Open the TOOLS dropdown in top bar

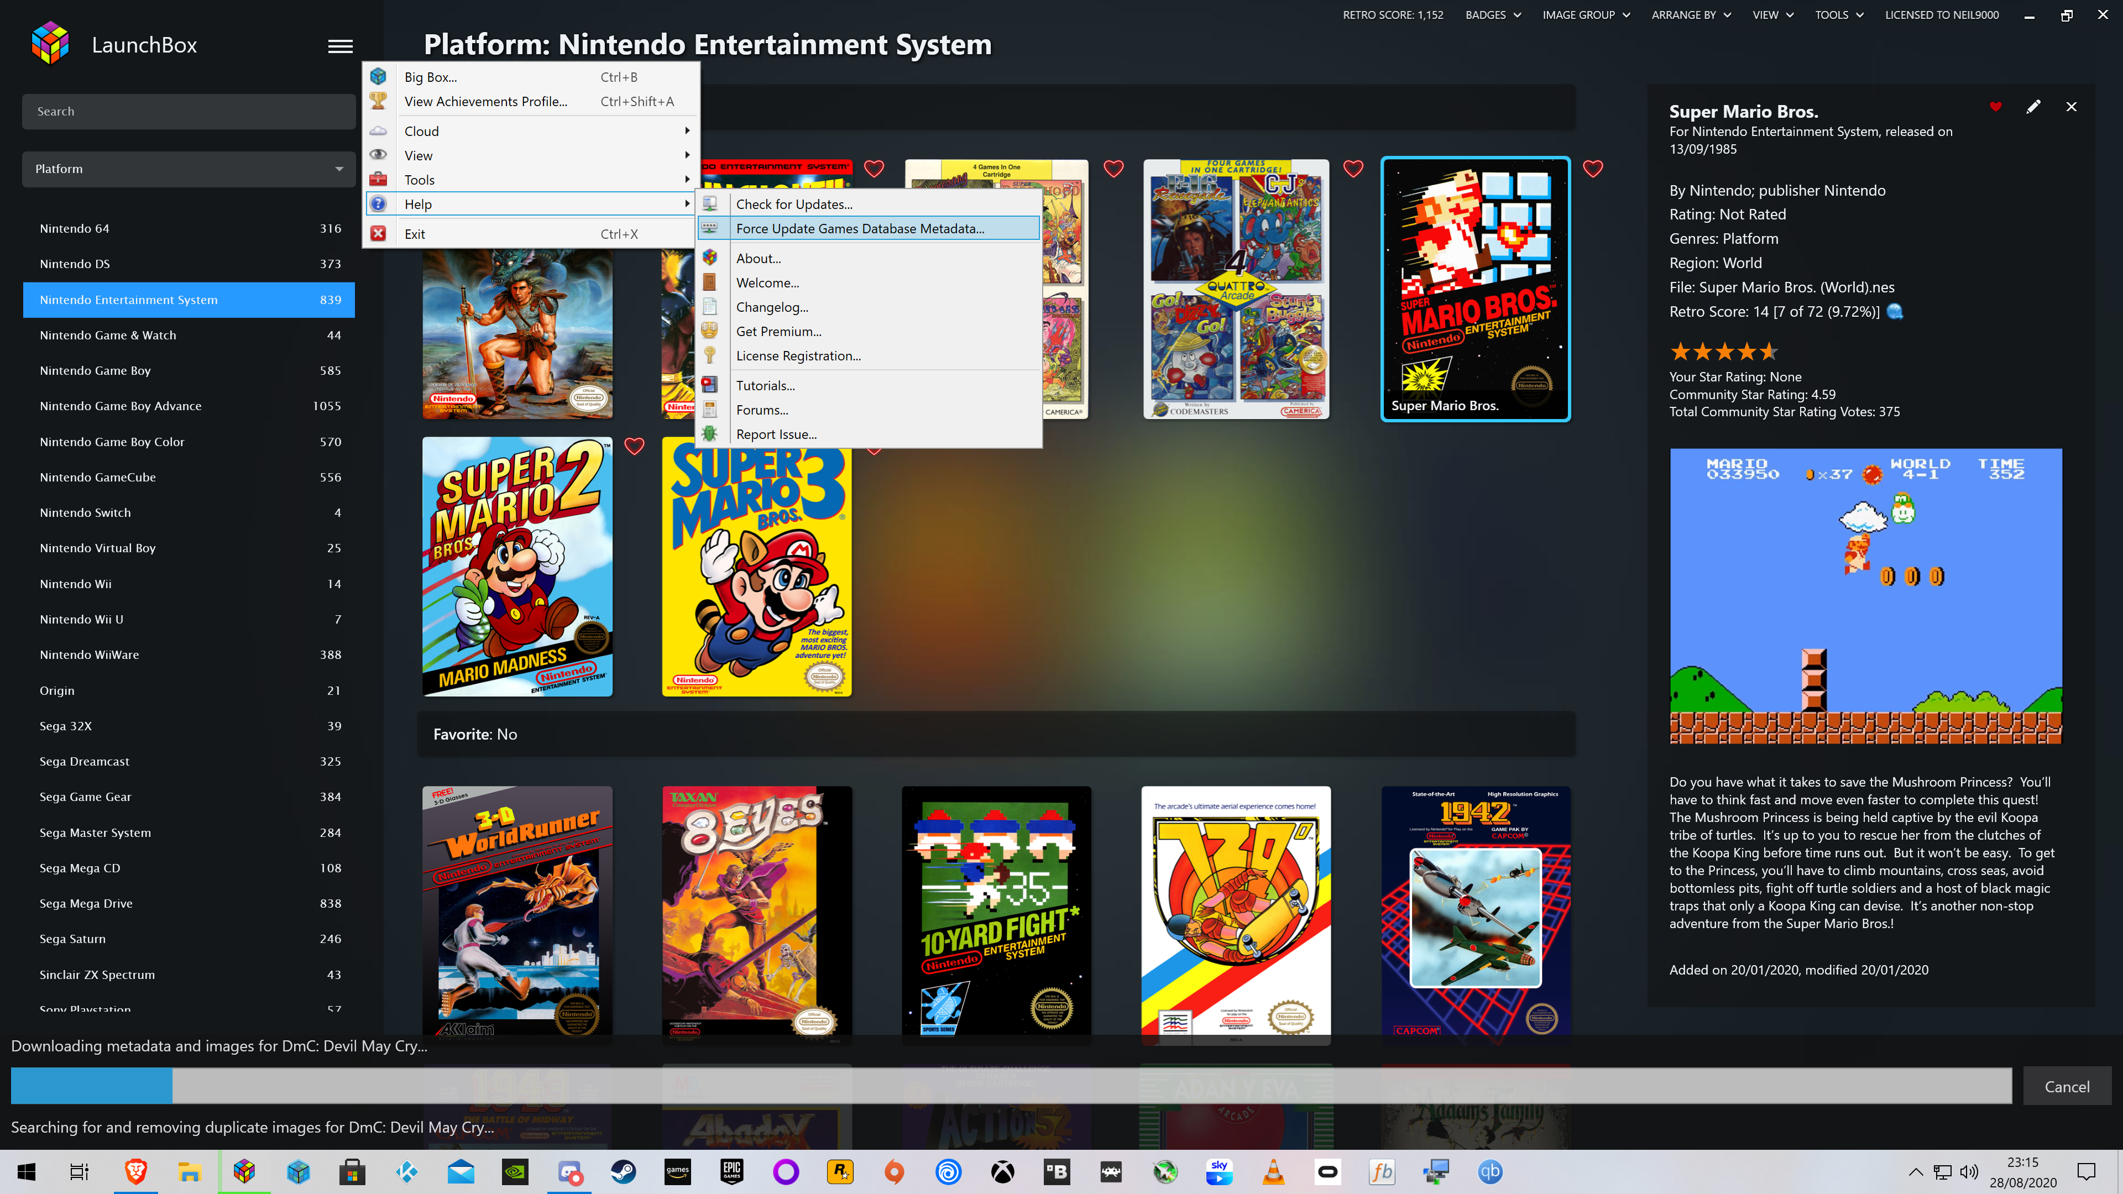(1839, 15)
